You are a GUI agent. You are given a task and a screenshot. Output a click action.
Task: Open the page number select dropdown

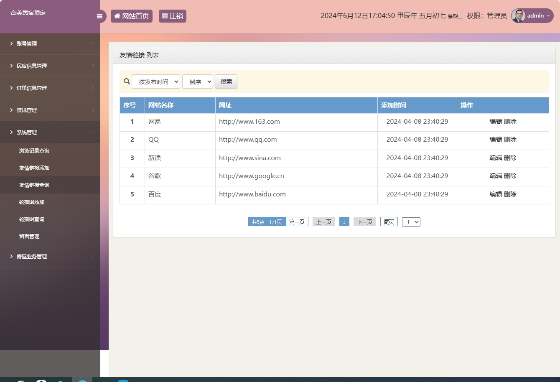(x=411, y=222)
